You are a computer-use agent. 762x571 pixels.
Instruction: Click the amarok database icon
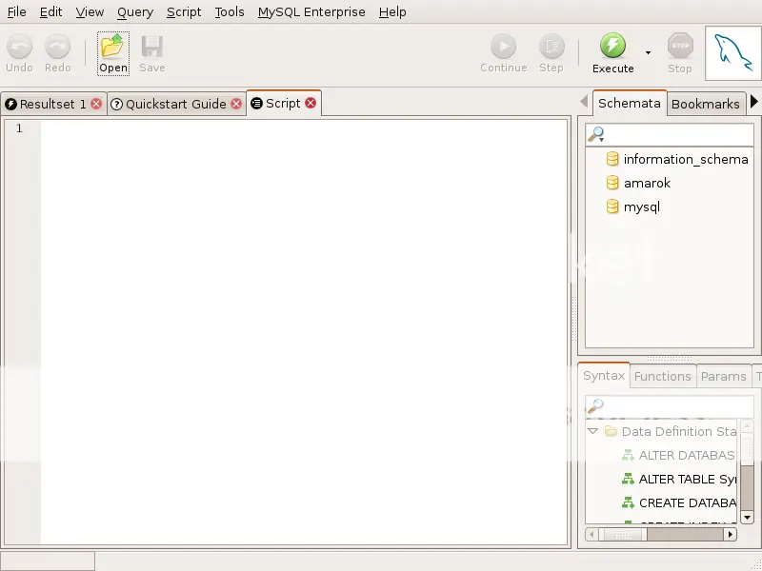click(x=612, y=182)
